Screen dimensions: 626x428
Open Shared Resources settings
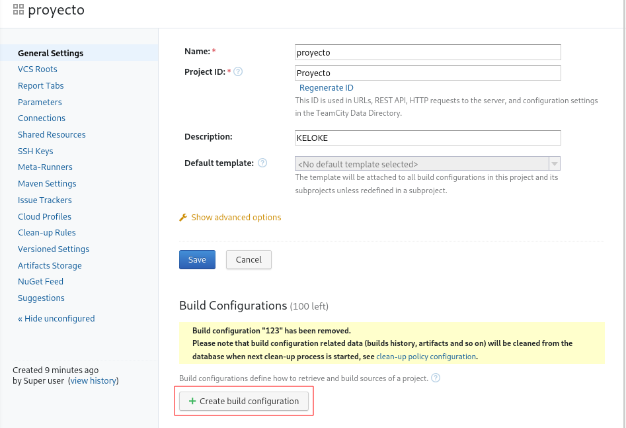[52, 135]
